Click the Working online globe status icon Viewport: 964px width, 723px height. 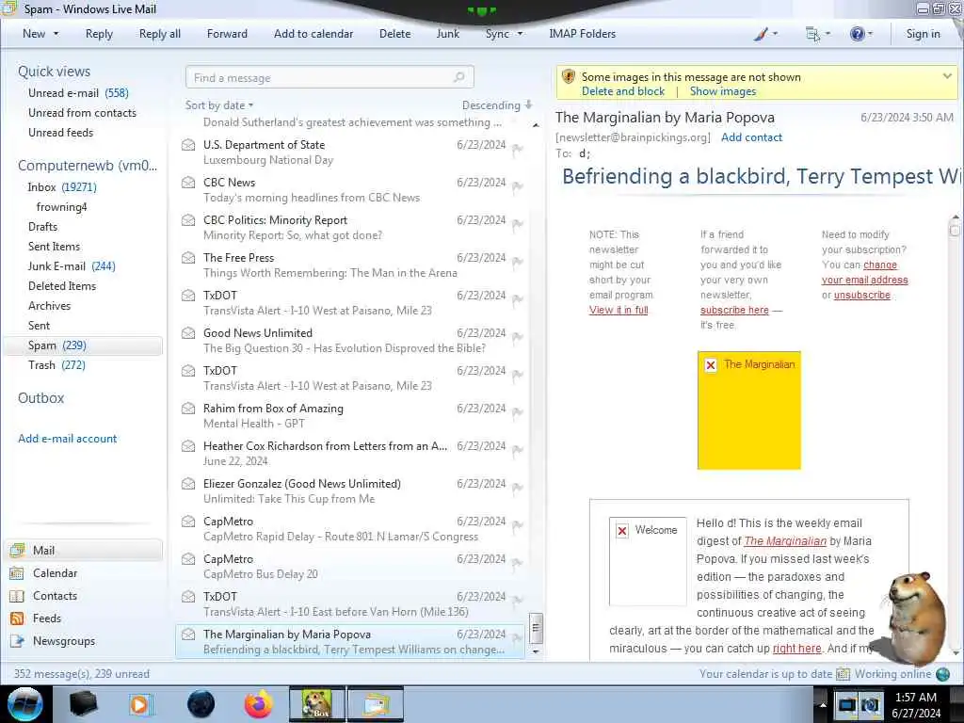pyautogui.click(x=943, y=674)
